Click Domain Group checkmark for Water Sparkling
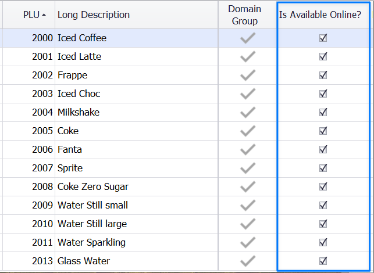 click(x=248, y=243)
